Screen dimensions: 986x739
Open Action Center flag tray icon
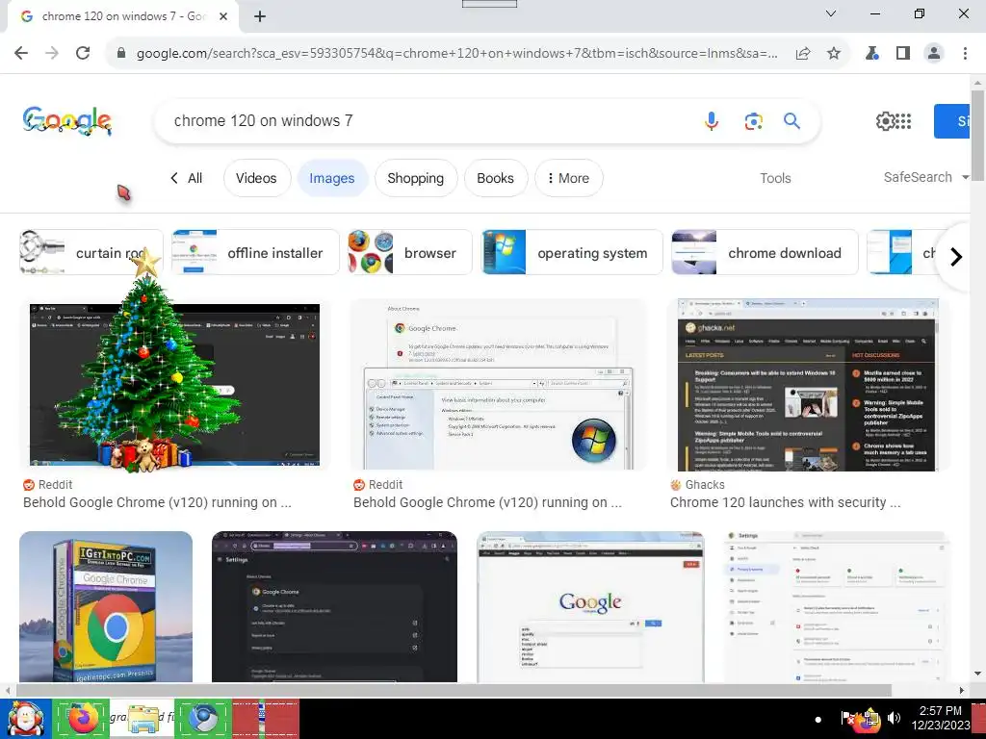click(x=847, y=718)
